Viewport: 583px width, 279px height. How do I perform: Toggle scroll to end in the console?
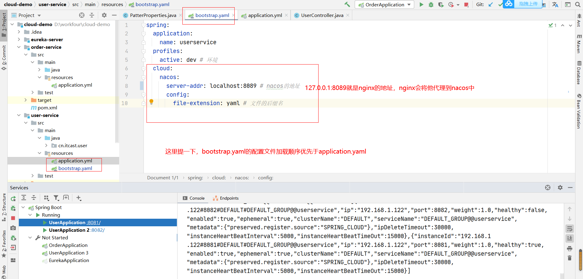tap(570, 238)
